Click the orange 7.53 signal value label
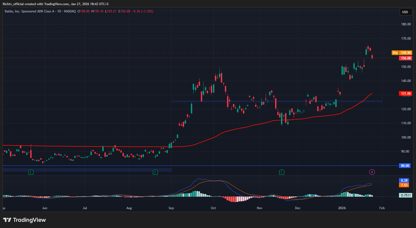The height and width of the screenshot is (228, 416). [x=404, y=185]
